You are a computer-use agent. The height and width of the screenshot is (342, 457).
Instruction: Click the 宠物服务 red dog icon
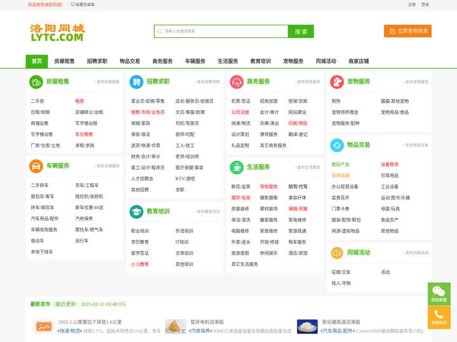pyautogui.click(x=337, y=82)
